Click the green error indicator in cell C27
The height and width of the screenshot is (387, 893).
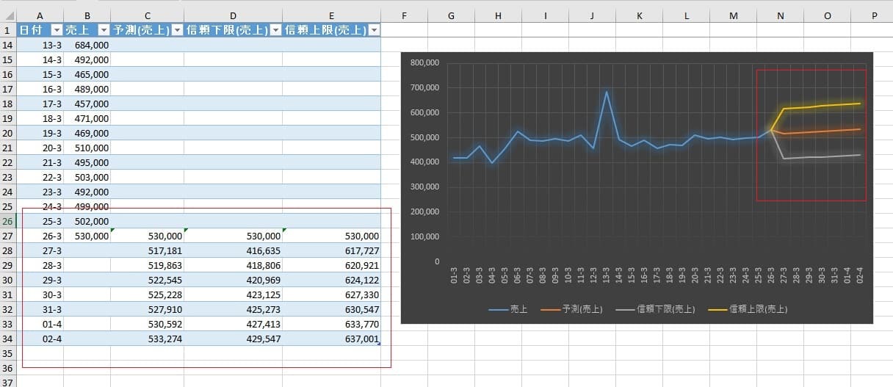click(x=113, y=231)
